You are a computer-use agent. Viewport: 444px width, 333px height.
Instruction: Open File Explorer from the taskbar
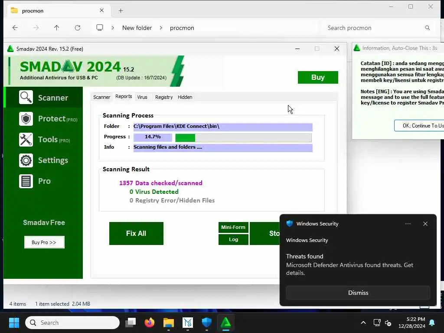point(169,323)
